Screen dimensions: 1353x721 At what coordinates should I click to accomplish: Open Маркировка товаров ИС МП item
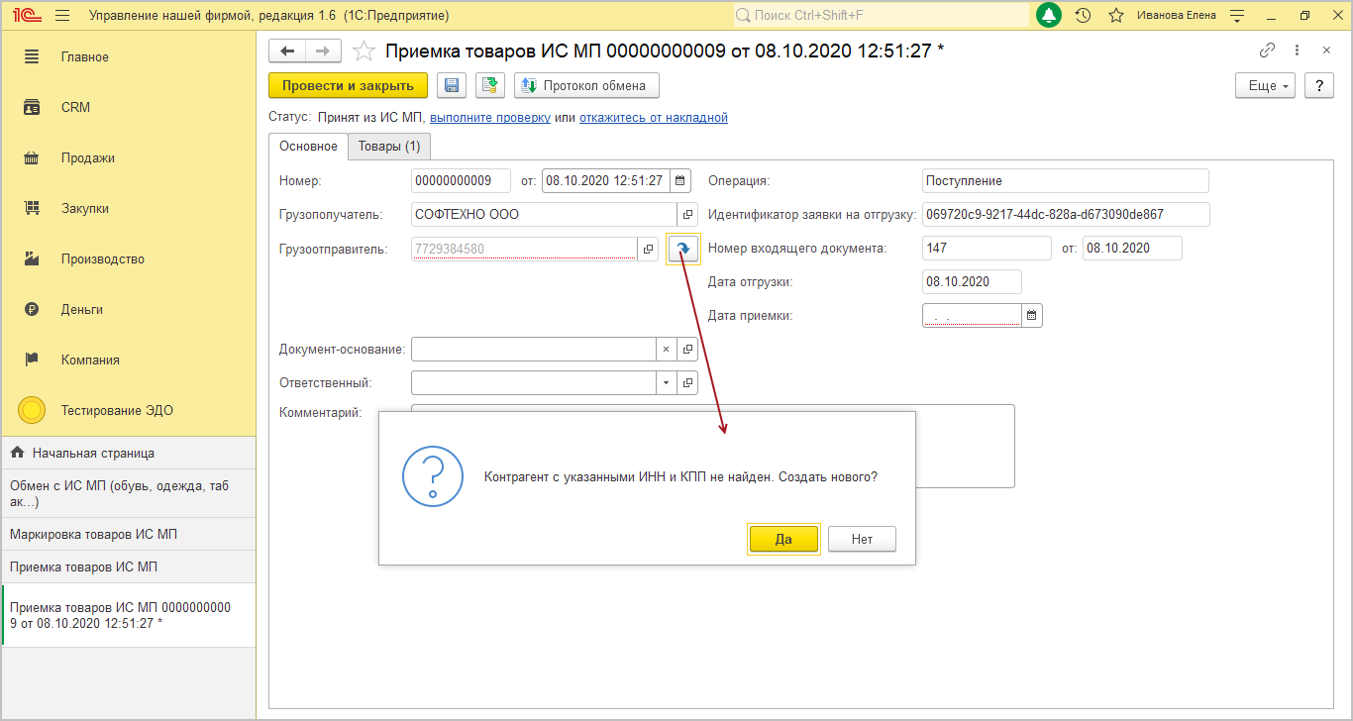point(128,534)
